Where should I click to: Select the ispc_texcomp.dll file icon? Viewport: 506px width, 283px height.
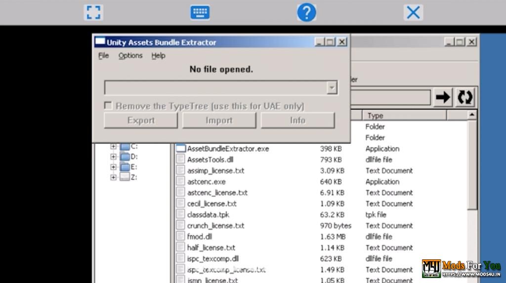pos(180,258)
